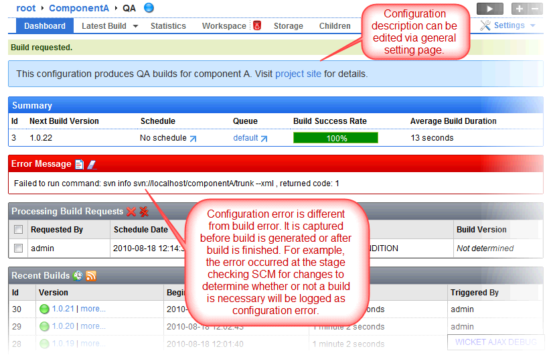Clear the error message with eraser icon
549x357 pixels.
tap(92, 164)
